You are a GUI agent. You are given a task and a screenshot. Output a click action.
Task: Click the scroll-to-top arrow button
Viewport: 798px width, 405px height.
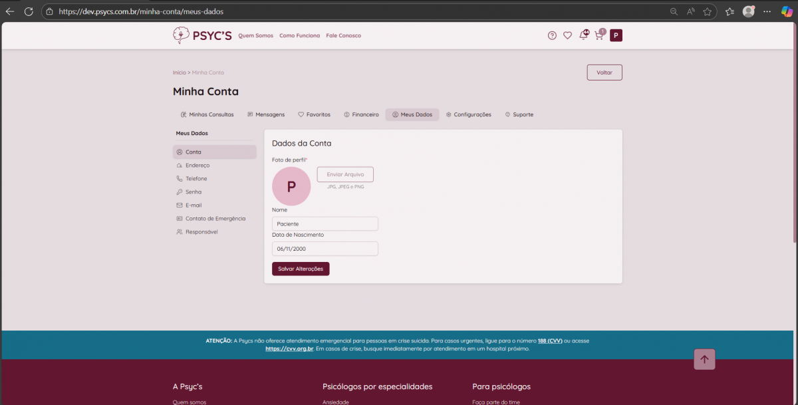pyautogui.click(x=704, y=359)
